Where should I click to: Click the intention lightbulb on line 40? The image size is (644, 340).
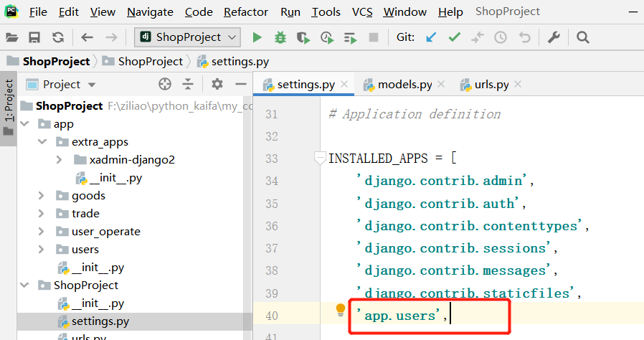pos(341,310)
